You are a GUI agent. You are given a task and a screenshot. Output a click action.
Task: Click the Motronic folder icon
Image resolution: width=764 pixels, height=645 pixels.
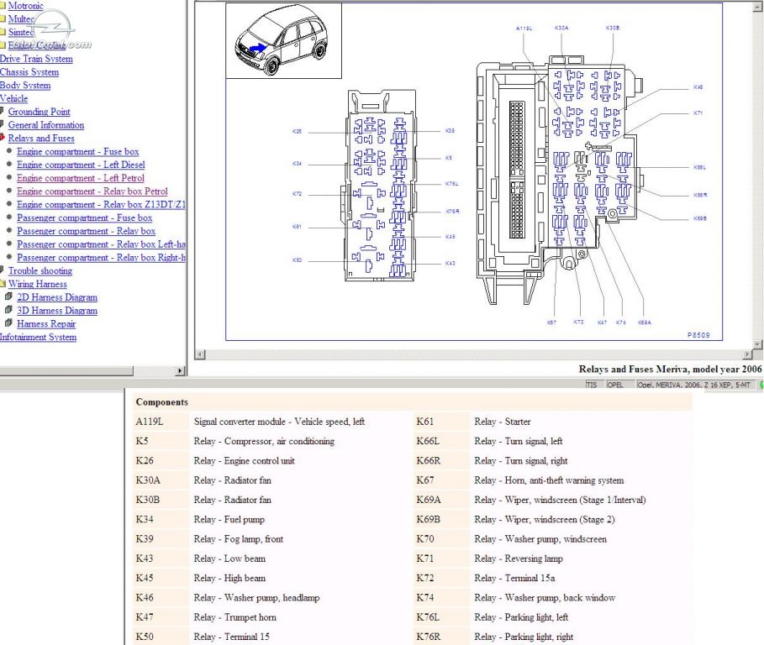tap(3, 6)
